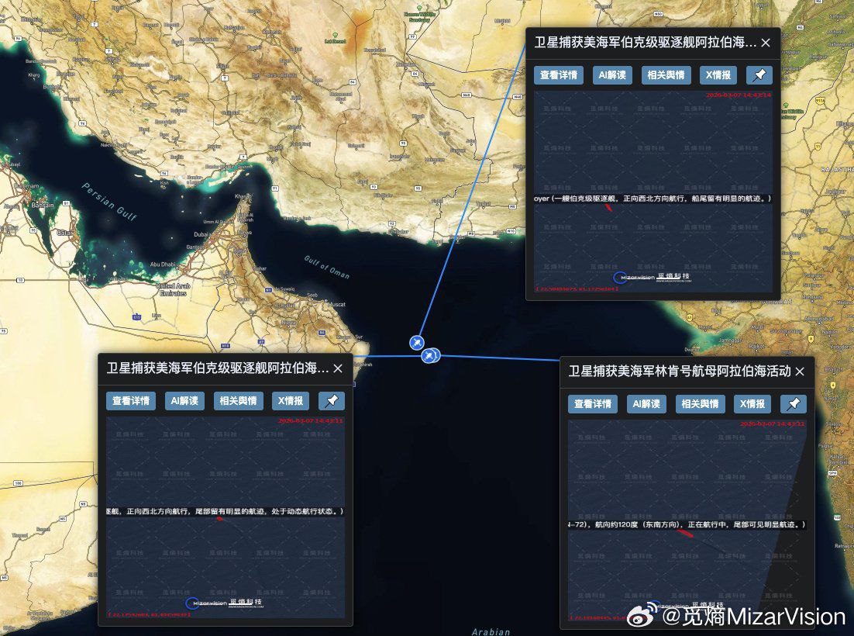View 查看详情 for the Lincoln carrier popup
This screenshot has width=854, height=636.
pyautogui.click(x=592, y=404)
